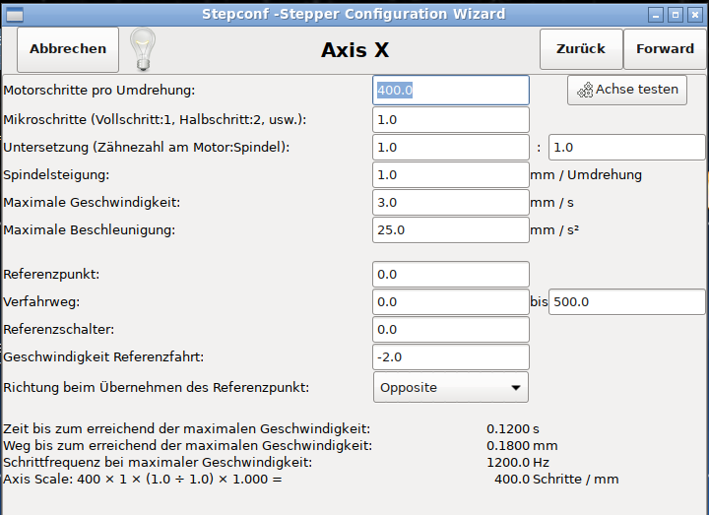Proceed with the Forward button

[x=665, y=48]
